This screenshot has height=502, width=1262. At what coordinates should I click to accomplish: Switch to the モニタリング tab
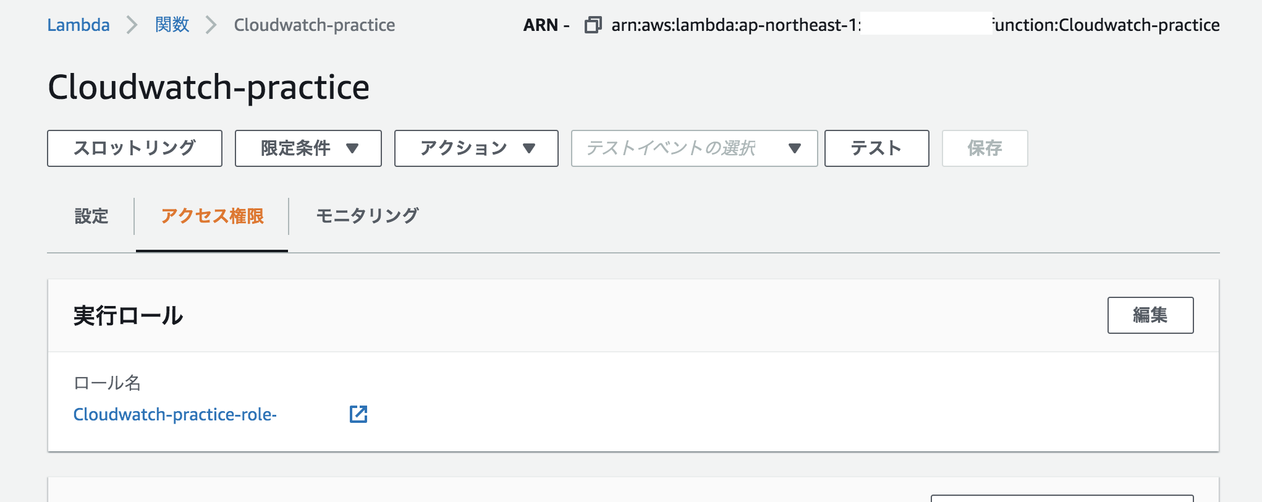[x=368, y=216]
